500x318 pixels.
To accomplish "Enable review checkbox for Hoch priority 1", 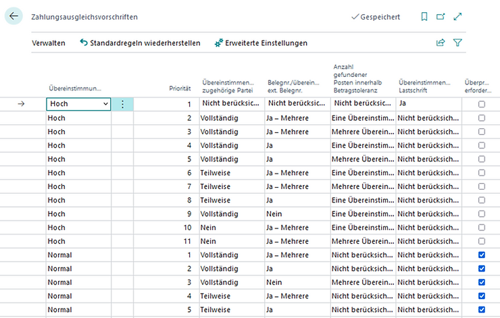I will point(481,104).
